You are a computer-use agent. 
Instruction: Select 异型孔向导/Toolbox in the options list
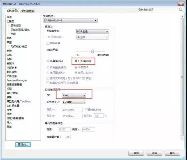tap(18, 102)
